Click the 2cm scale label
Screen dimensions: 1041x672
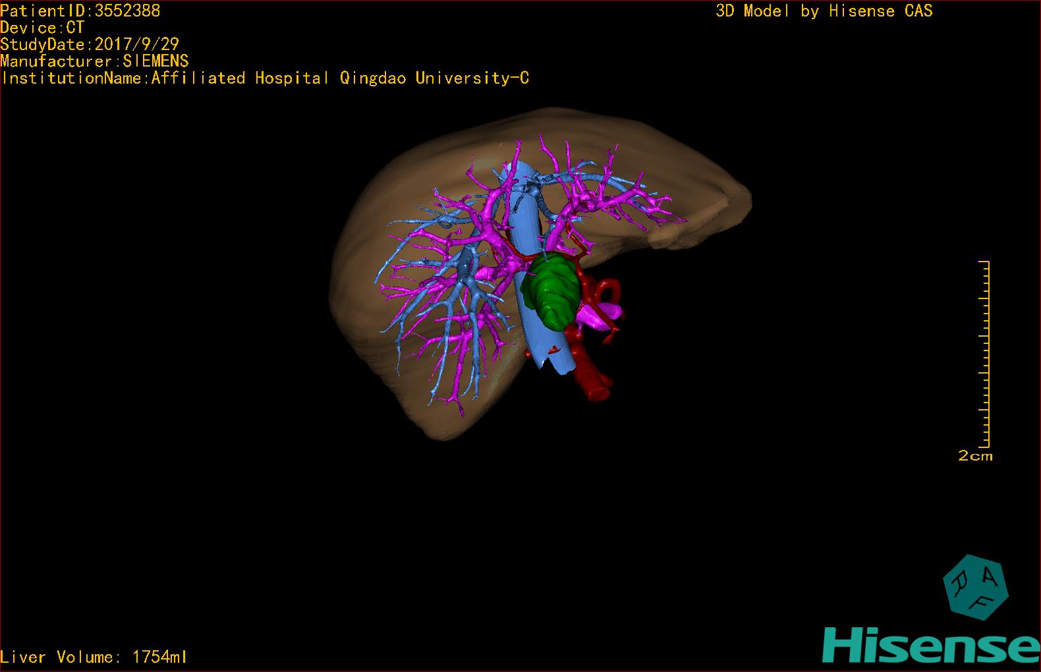point(975,456)
